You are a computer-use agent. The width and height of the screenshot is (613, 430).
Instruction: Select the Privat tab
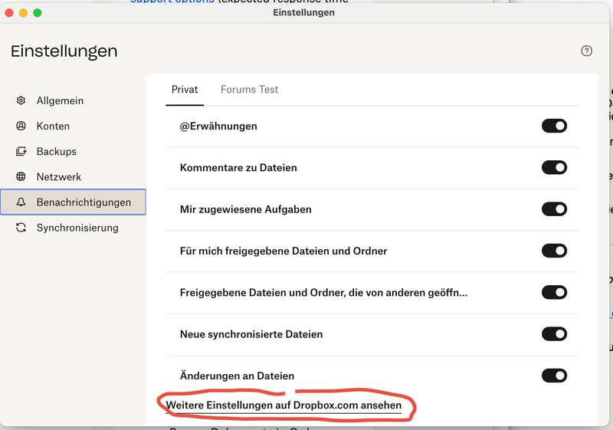(x=185, y=90)
